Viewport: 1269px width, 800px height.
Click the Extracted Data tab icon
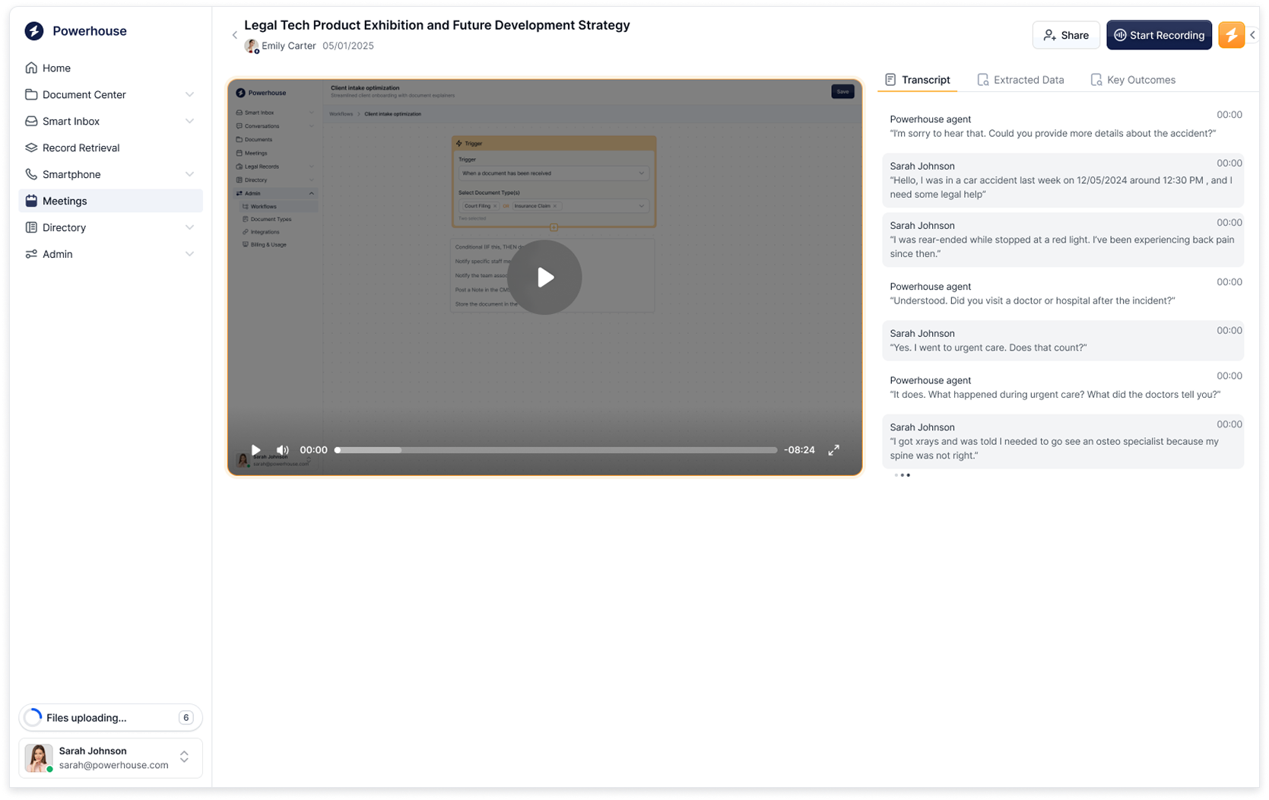[982, 80]
